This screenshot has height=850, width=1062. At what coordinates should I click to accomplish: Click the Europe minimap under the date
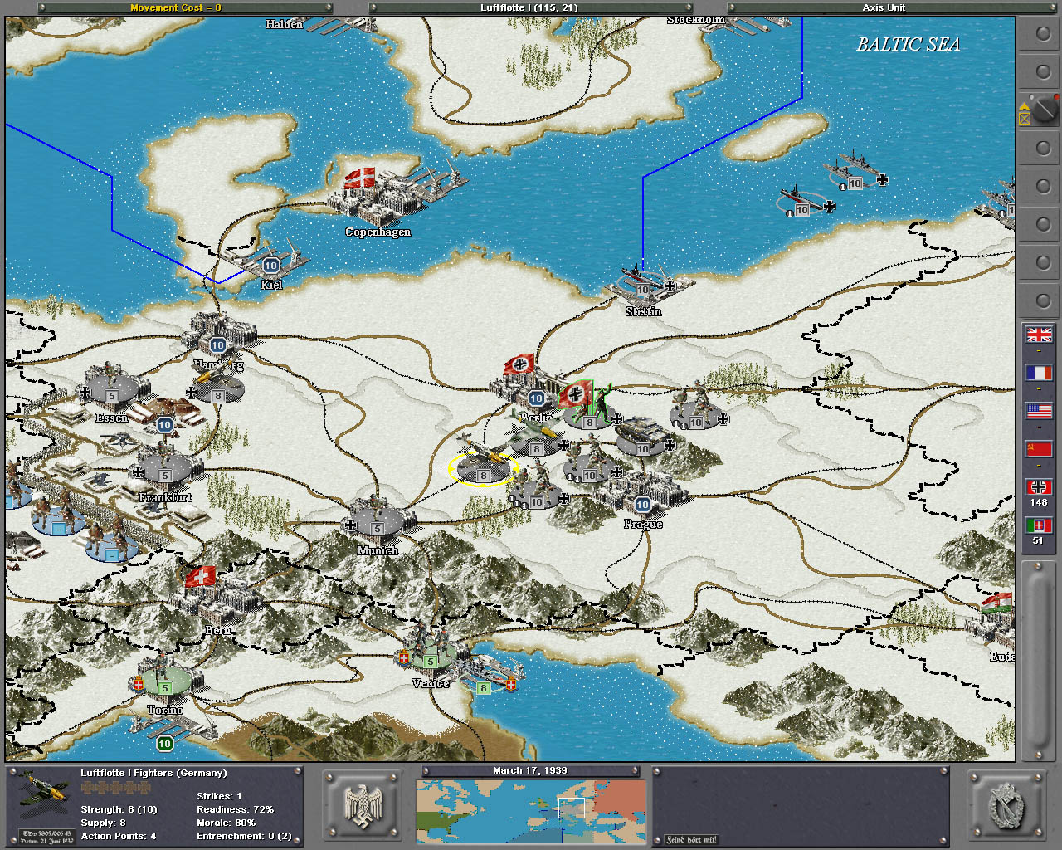(531, 811)
